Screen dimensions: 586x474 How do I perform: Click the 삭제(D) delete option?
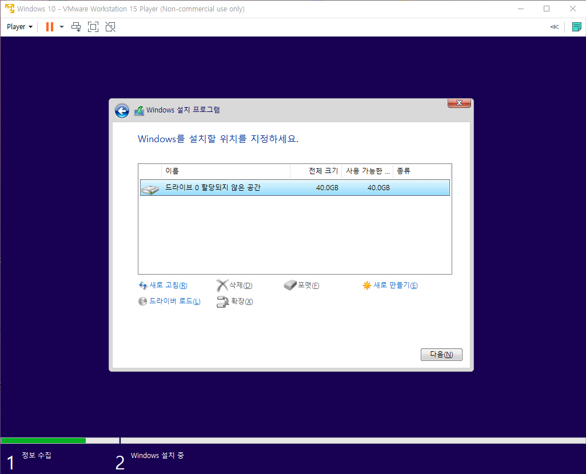tap(241, 286)
